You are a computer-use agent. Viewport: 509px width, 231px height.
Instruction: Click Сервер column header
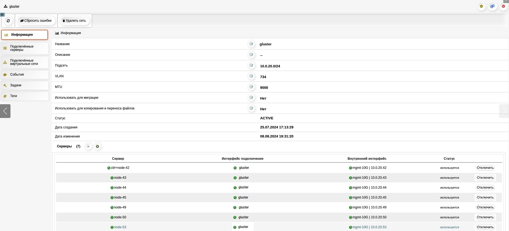pyautogui.click(x=118, y=159)
